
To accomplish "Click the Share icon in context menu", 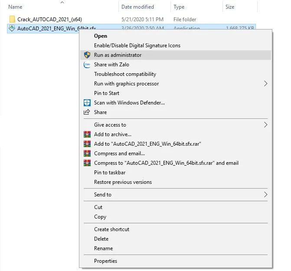I will 86,112.
